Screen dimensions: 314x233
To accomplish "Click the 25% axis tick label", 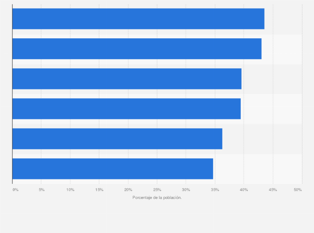I will click(x=157, y=190).
